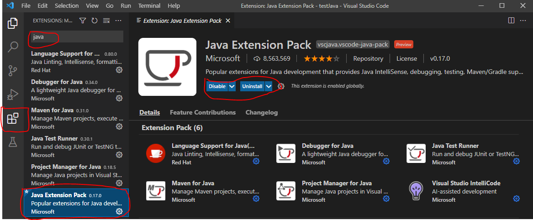Open the Testing flask icon view

pyautogui.click(x=13, y=142)
